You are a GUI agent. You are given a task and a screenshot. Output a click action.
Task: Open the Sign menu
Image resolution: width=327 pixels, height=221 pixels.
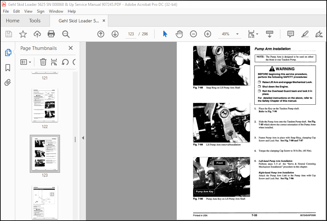(x=41, y=11)
